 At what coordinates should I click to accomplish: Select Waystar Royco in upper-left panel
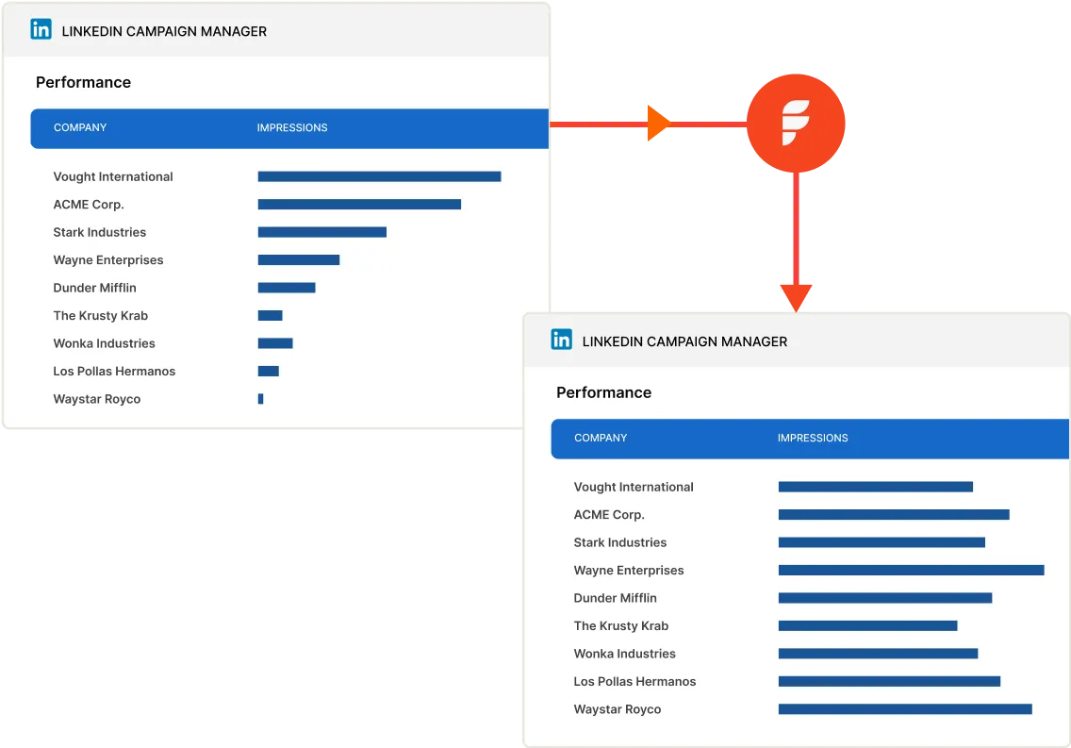point(97,399)
